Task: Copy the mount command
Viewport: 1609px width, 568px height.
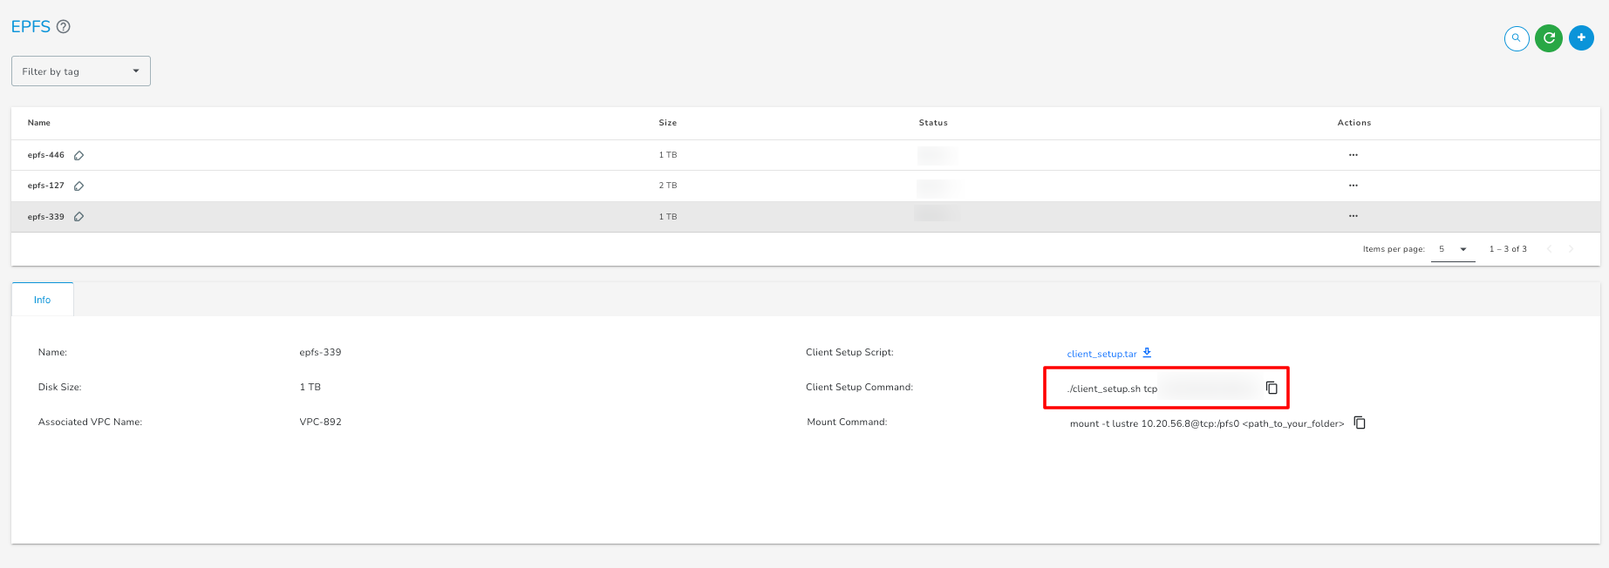Action: point(1360,423)
